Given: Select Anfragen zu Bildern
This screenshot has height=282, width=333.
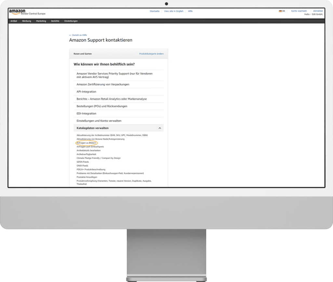Looking at the screenshot, I should 87,143.
